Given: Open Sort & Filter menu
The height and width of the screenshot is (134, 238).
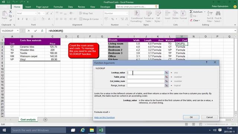Looking at the screenshot, I should pyautogui.click(x=210, y=16).
